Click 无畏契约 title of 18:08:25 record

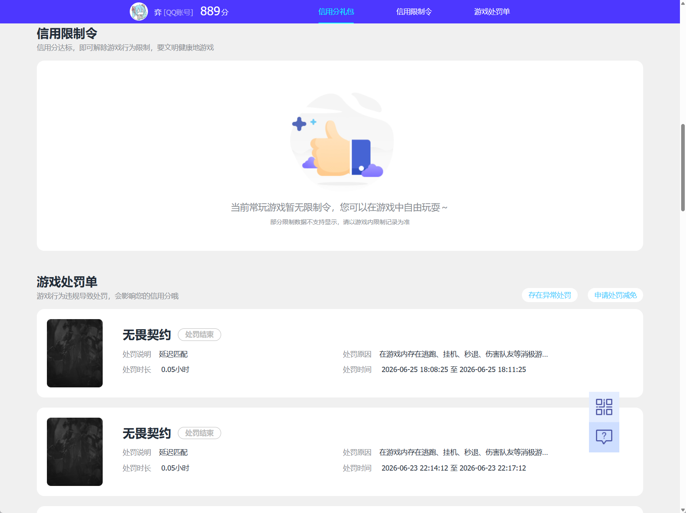tap(147, 335)
